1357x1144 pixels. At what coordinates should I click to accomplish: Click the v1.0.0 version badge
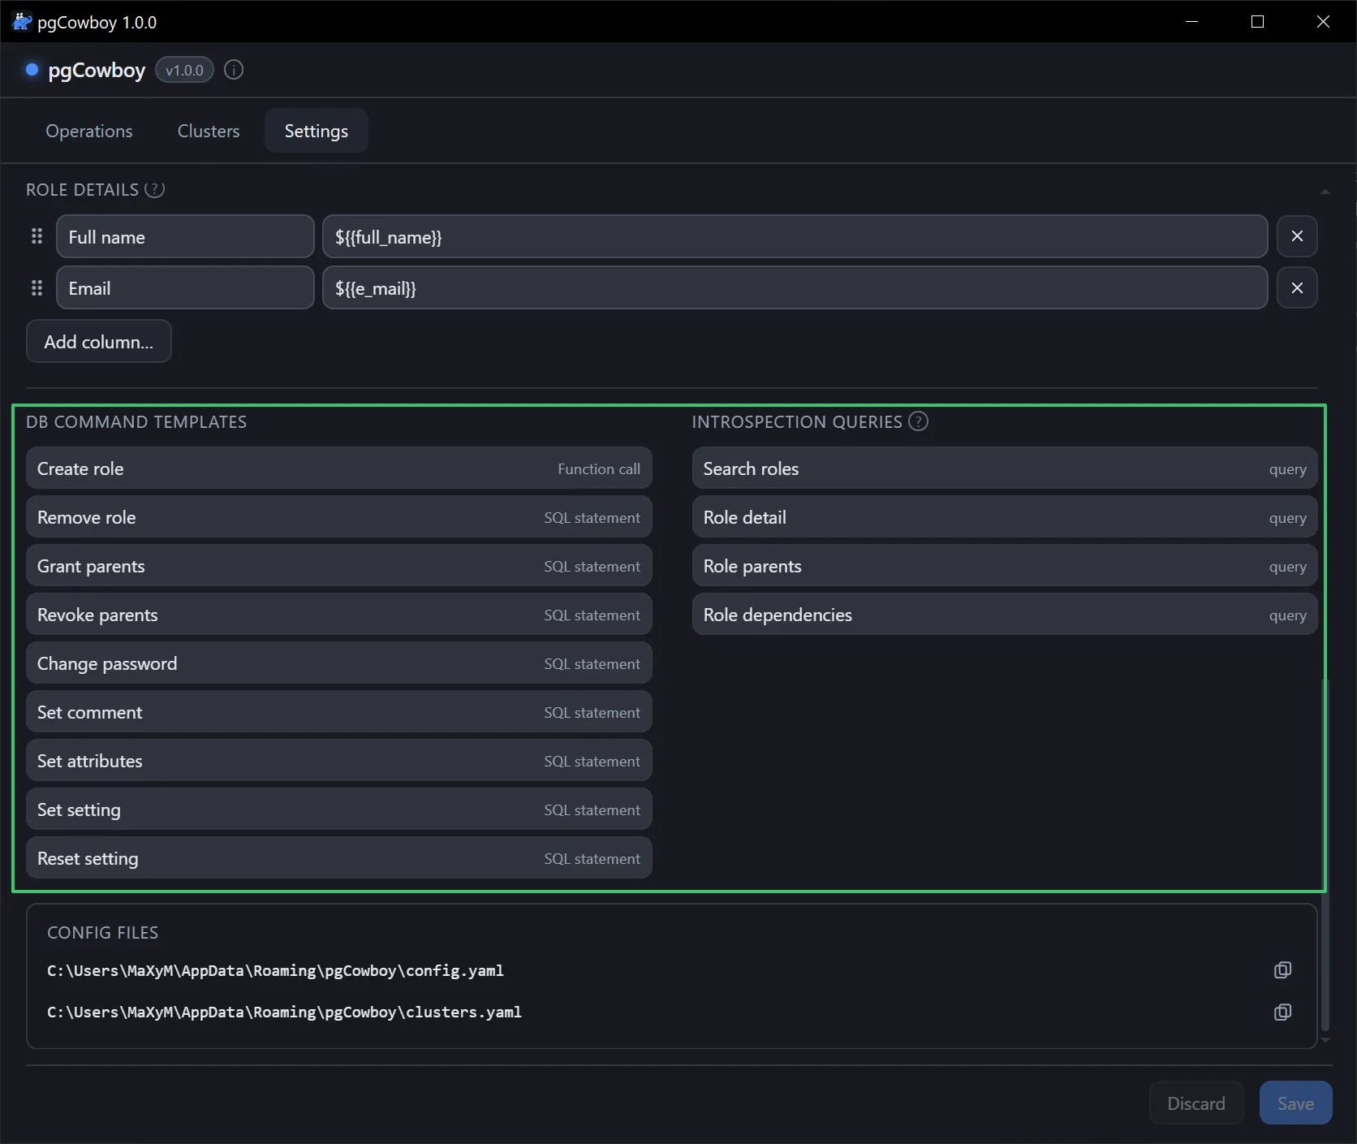(x=184, y=70)
